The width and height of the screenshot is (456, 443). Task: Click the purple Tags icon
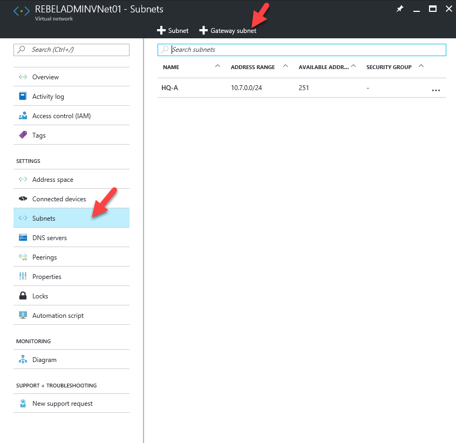pos(23,135)
